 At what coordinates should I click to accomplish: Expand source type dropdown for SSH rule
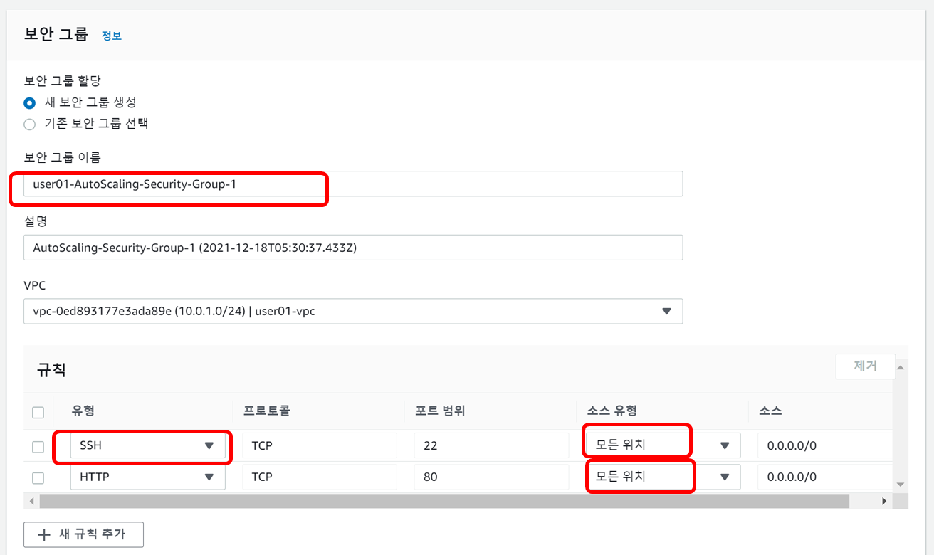coord(663,445)
